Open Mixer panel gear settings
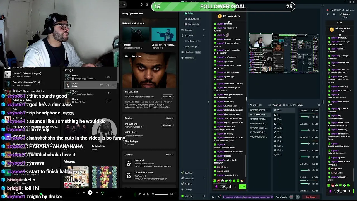The height and width of the screenshot is (201, 357). (x=319, y=105)
